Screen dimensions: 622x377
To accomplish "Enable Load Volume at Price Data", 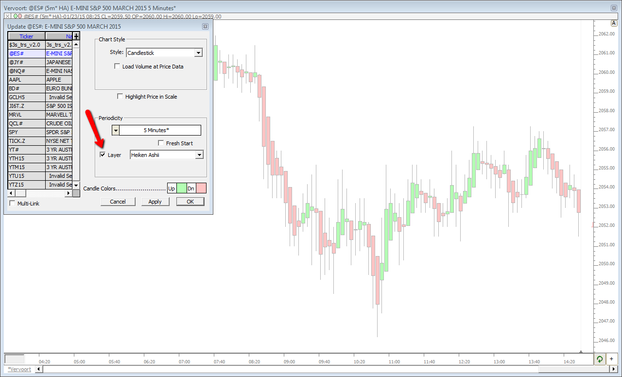I will point(117,66).
